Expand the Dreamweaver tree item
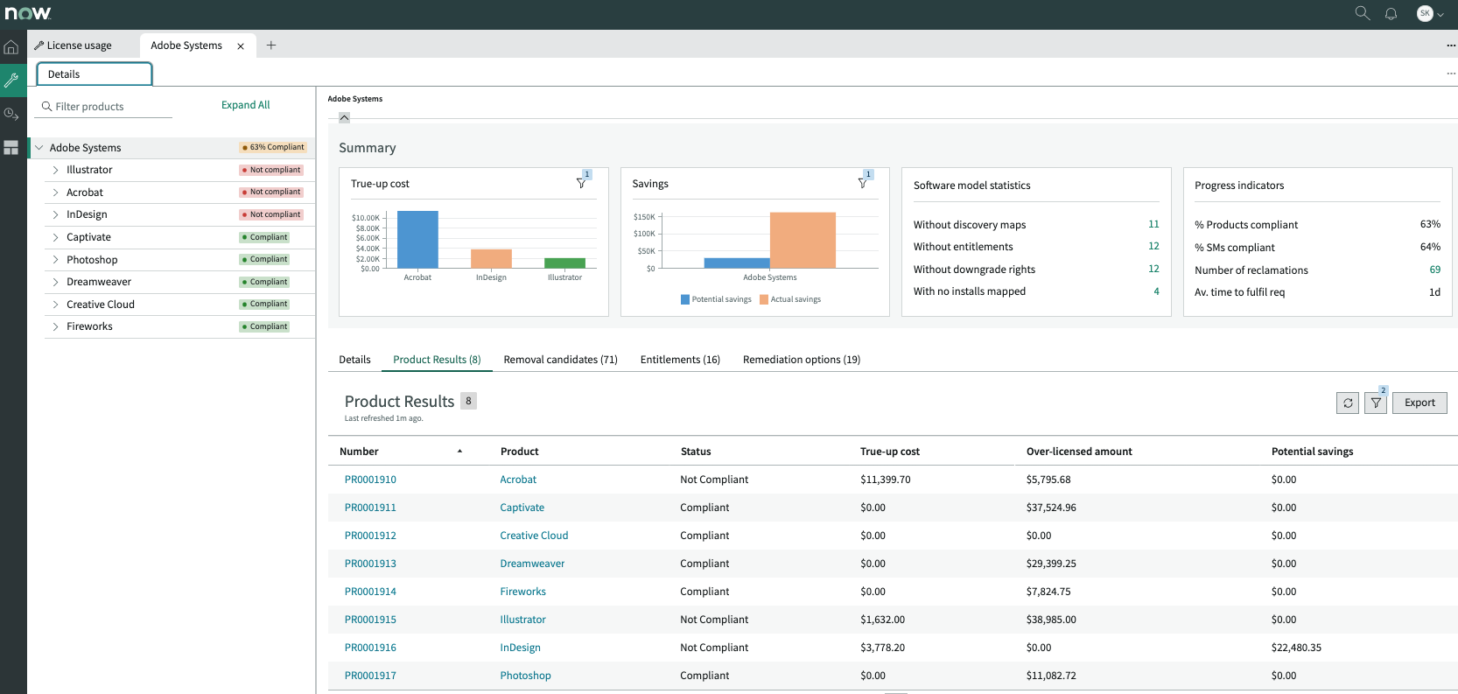Viewport: 1458px width, 694px height. tap(55, 282)
